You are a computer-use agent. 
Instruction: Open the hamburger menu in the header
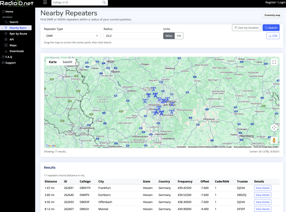[x=45, y=3]
